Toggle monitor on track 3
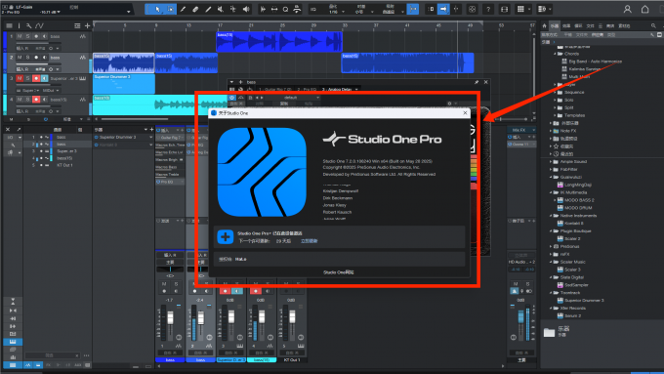 [x=44, y=78]
